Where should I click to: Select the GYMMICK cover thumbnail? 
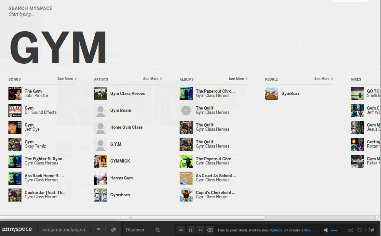coord(100,161)
